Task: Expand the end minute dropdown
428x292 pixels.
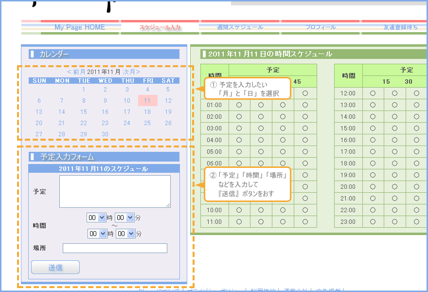Action: pyautogui.click(x=125, y=234)
